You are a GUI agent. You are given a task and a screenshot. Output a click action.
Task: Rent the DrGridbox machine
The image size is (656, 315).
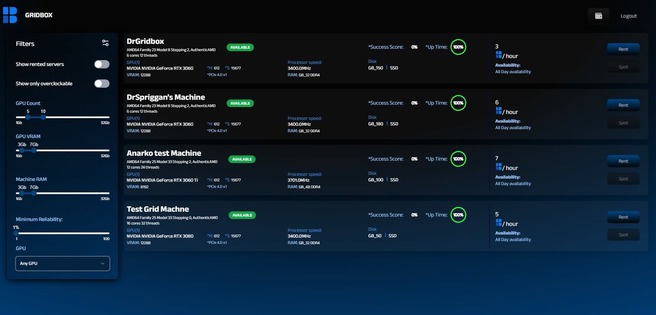coord(623,49)
